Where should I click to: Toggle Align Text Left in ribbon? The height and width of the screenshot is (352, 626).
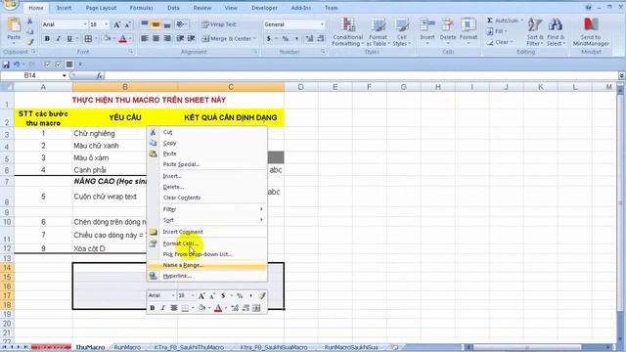145,39
